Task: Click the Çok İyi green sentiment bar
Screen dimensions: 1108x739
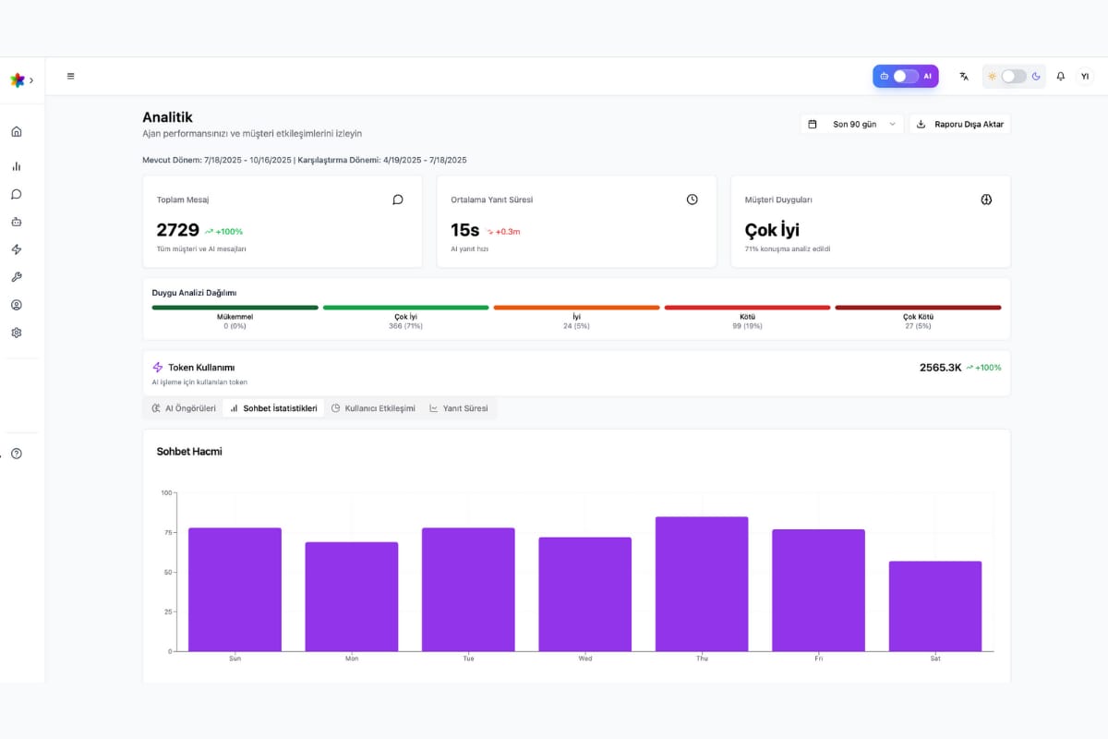Action: [x=405, y=308]
